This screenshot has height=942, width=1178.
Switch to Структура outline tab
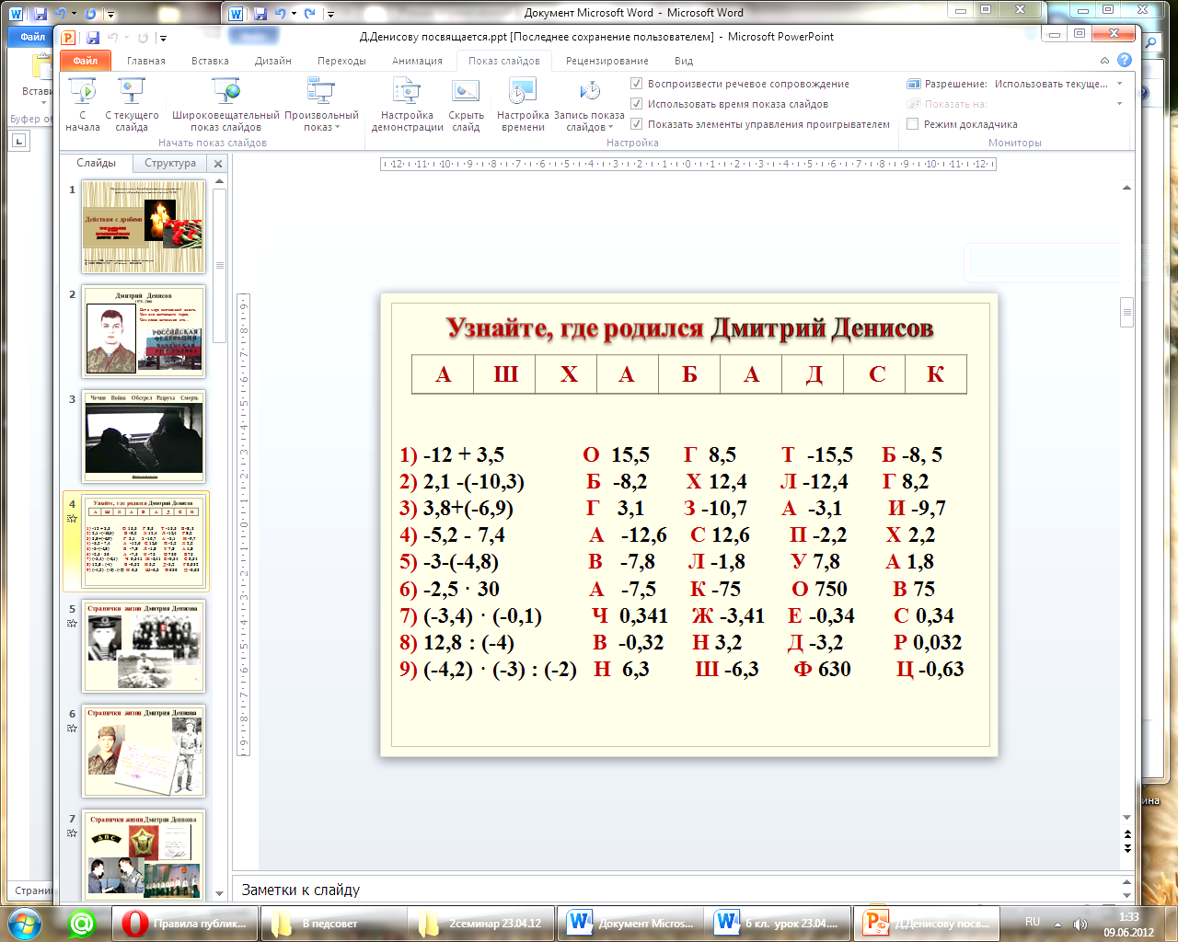[x=170, y=164]
